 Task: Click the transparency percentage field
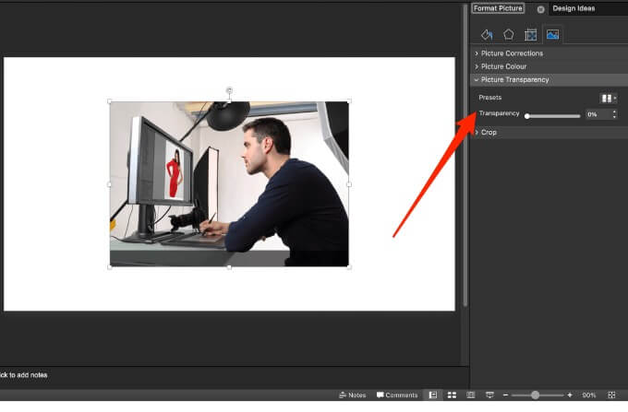pos(598,114)
